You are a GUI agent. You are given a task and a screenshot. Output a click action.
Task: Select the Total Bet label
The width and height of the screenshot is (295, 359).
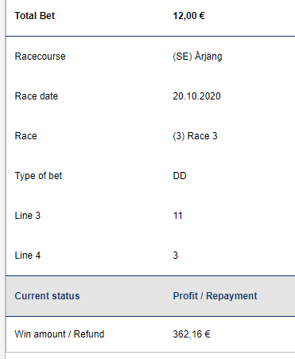pos(35,16)
